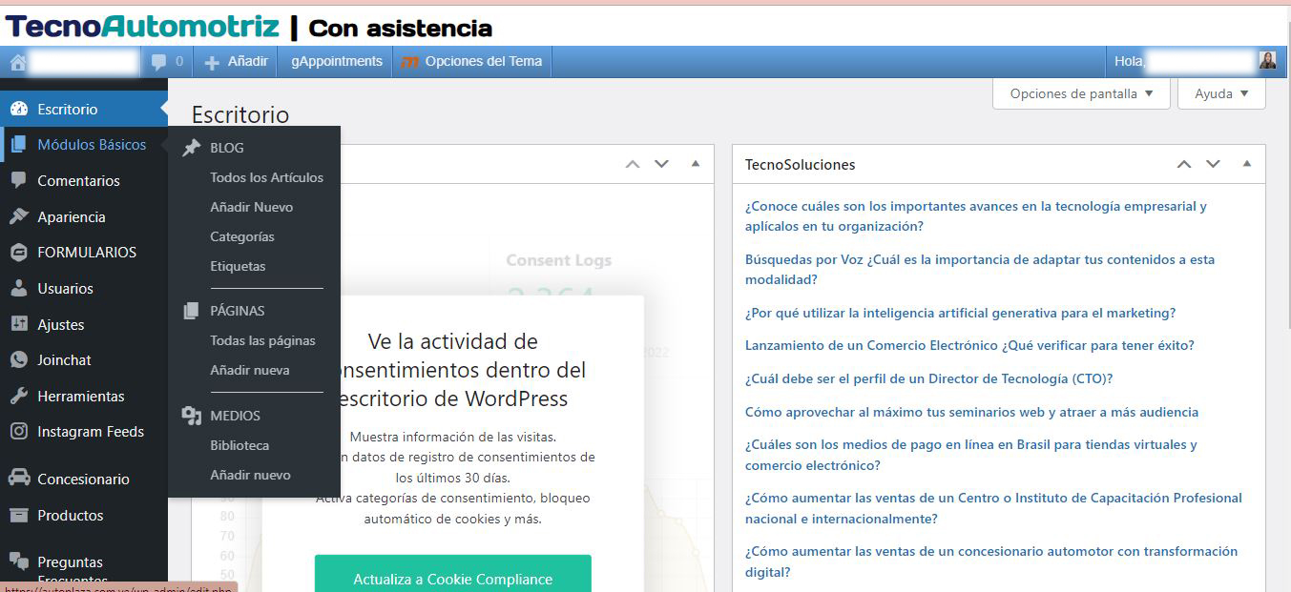Move TecnoSoluciones panel down with chevron

coord(1213,164)
